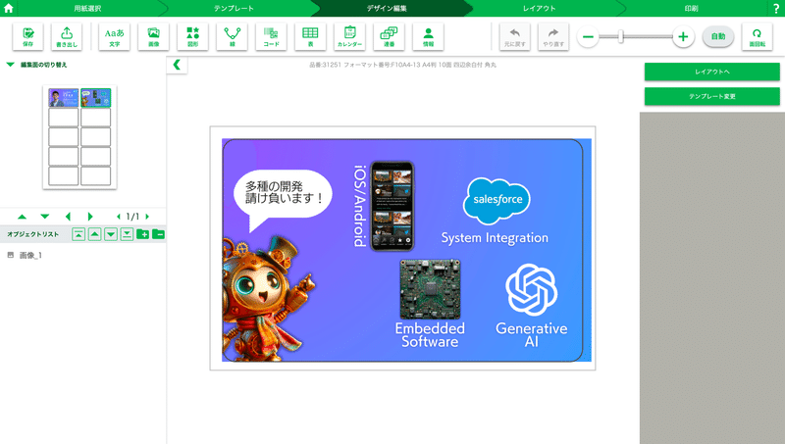Move selection down with down arrow
The width and height of the screenshot is (785, 444).
45,217
